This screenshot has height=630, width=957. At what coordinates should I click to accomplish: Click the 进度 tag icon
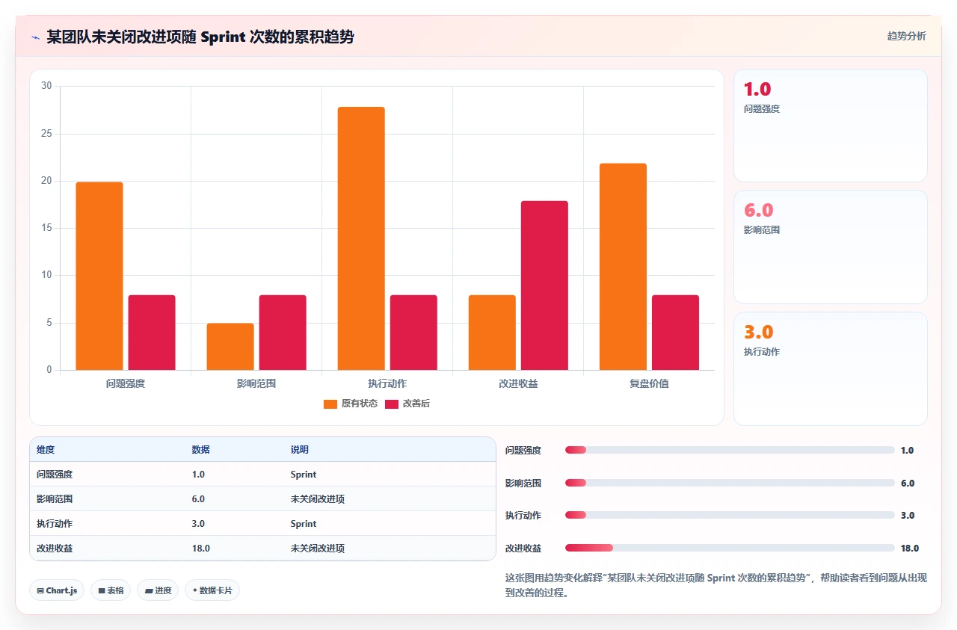pos(149,590)
